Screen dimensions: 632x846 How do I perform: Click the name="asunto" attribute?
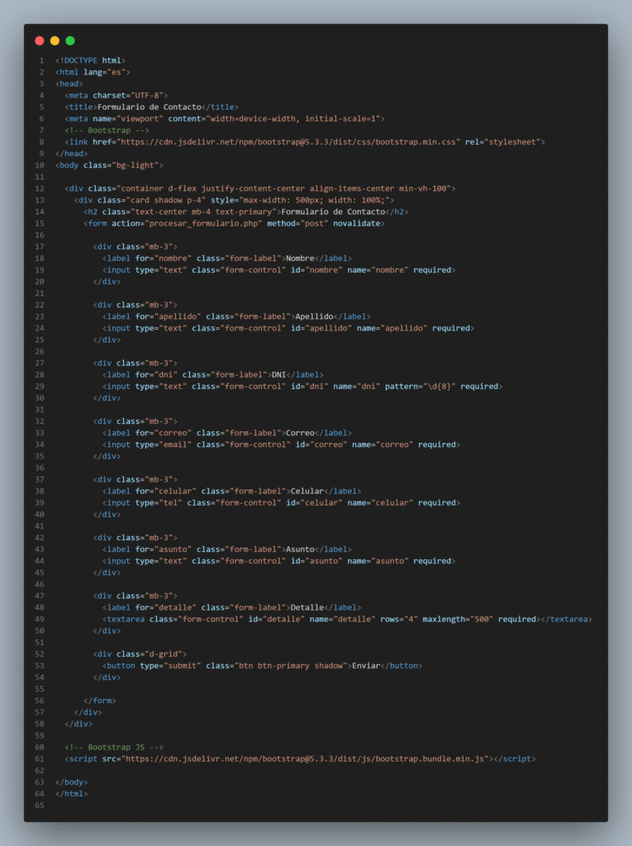(x=378, y=561)
